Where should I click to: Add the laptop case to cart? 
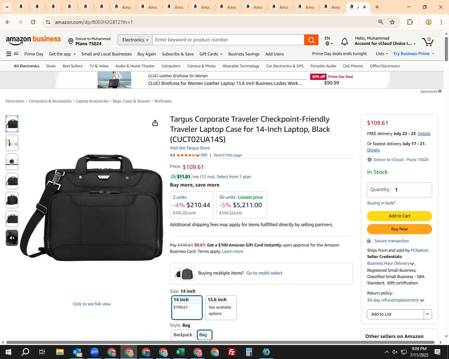click(x=399, y=216)
